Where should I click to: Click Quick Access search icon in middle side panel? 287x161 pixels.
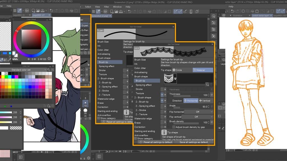[x=213, y=16]
